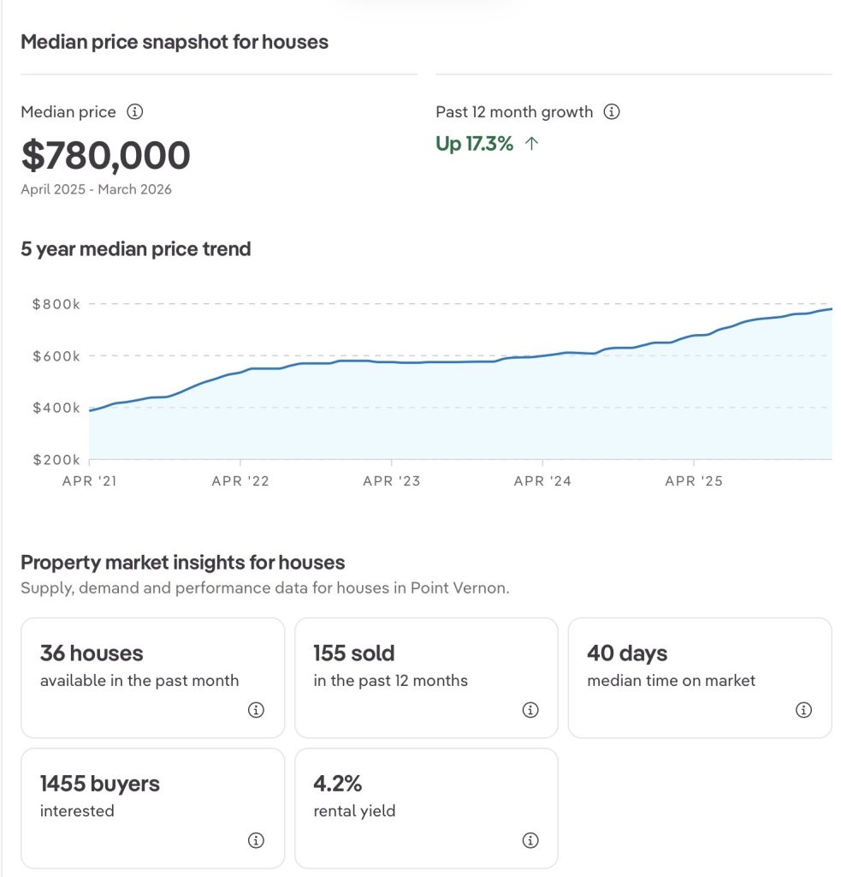Click the '4.2%' rental yield figure
Viewport: 841px width, 877px height.
(338, 784)
